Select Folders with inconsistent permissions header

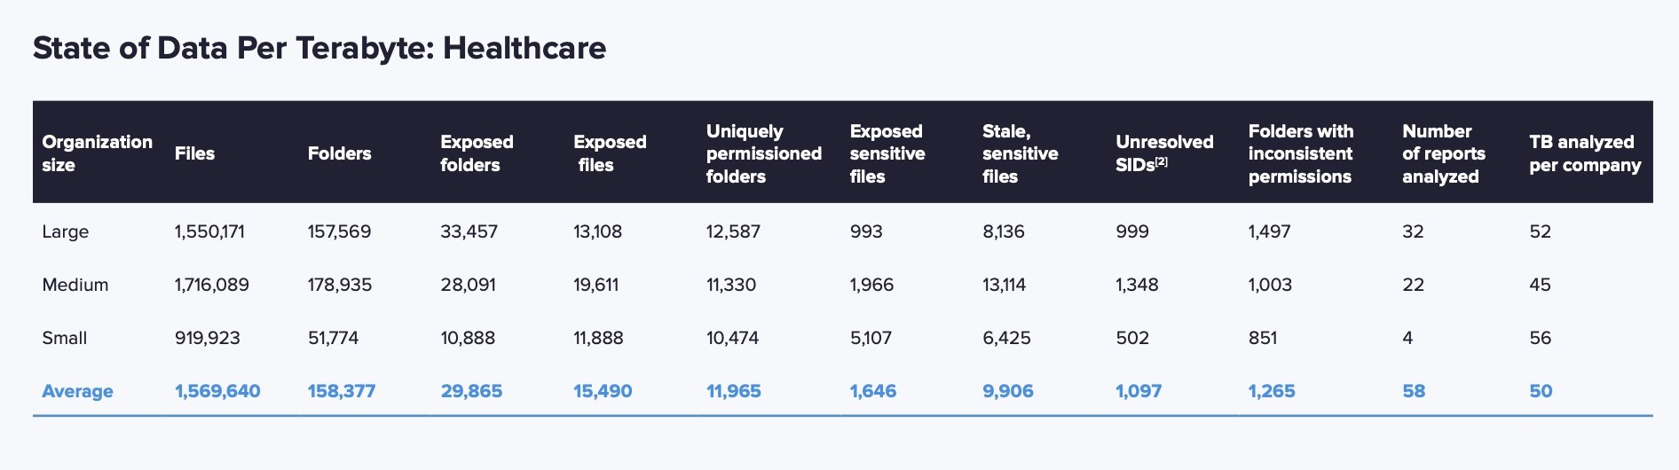1300,153
